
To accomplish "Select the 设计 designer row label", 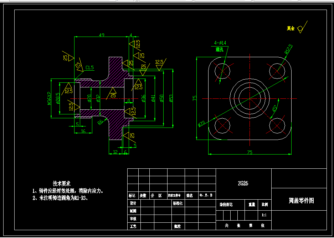I will [133, 203].
